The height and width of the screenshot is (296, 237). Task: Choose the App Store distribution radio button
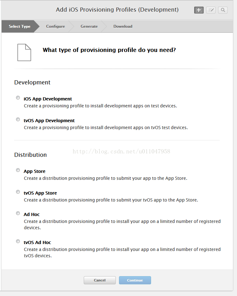pyautogui.click(x=18, y=170)
